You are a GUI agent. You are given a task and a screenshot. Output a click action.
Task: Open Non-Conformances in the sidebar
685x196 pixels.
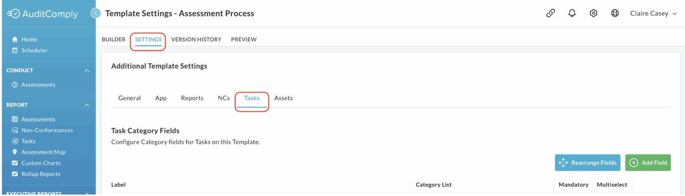click(x=42, y=130)
